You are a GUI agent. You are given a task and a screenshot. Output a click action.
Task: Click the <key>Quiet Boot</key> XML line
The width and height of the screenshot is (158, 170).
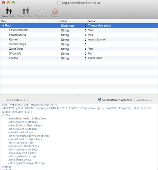tap(24, 146)
